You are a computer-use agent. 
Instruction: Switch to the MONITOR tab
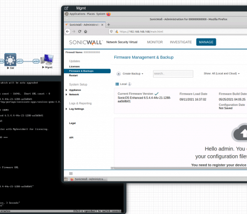click(x=155, y=42)
